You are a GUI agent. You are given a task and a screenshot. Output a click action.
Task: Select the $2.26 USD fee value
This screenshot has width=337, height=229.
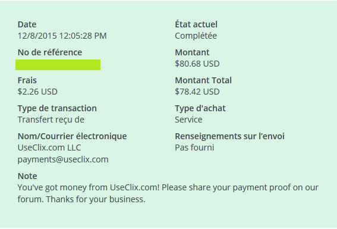37,92
